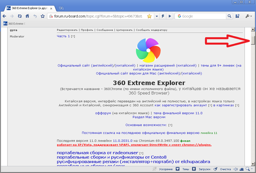
Task: Click the zoom magnifier in status bar
Action: (x=248, y=169)
